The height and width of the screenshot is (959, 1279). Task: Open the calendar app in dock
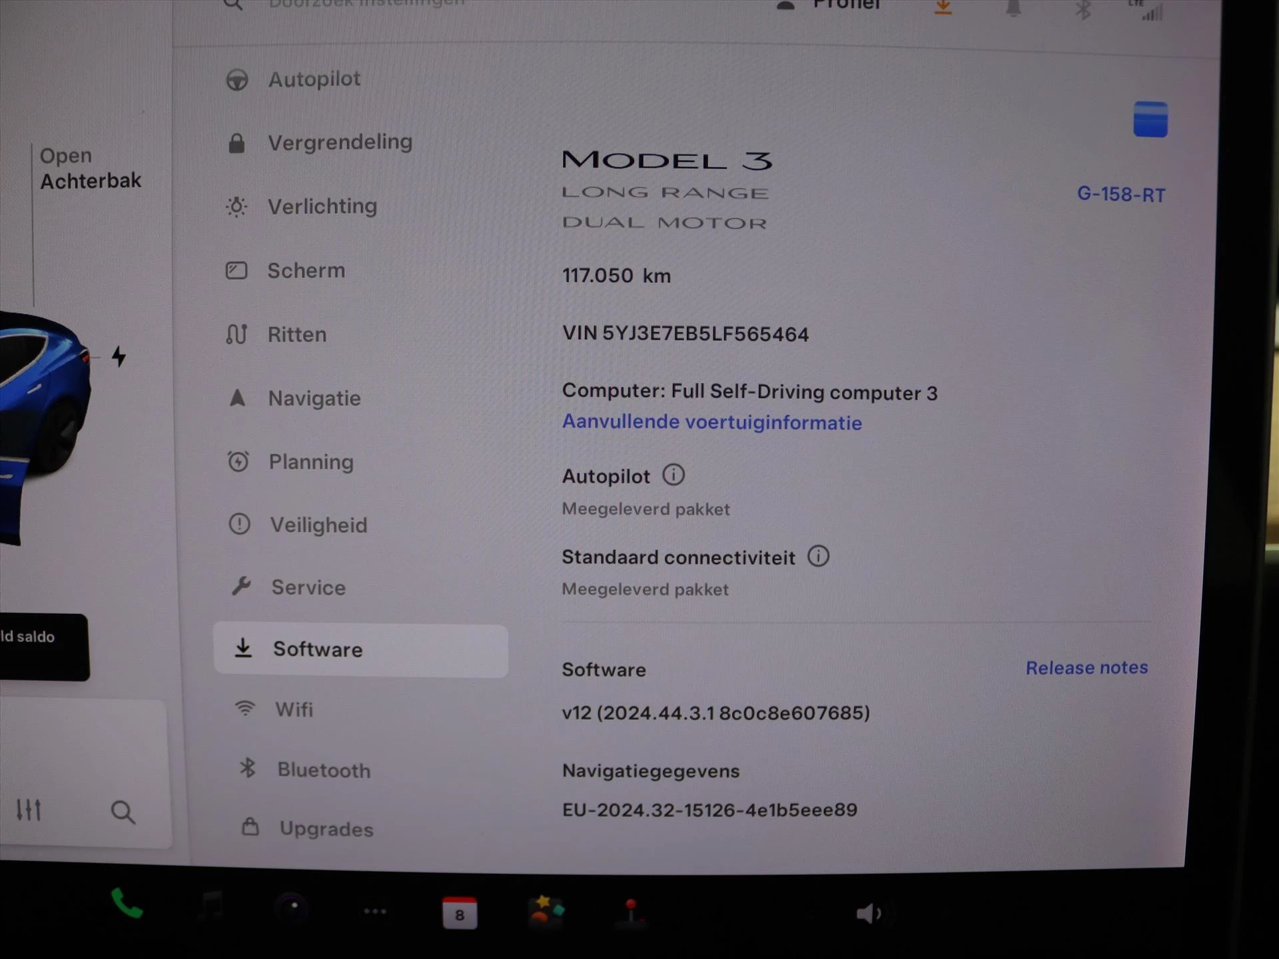460,912
